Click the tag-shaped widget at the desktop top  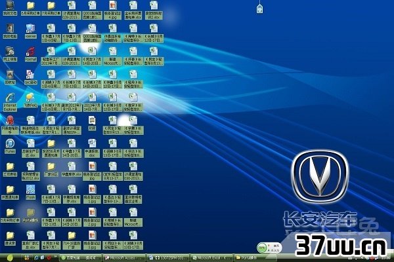[259, 9]
